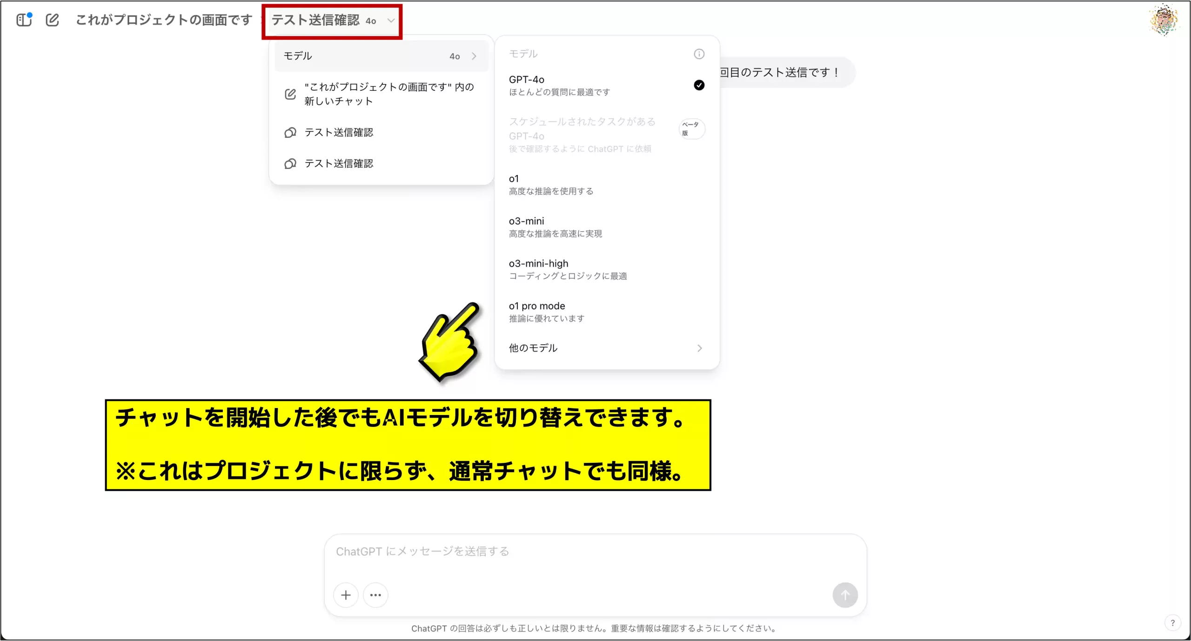The image size is (1191, 641).
Task: Select o1 pro mode model
Action: point(607,311)
